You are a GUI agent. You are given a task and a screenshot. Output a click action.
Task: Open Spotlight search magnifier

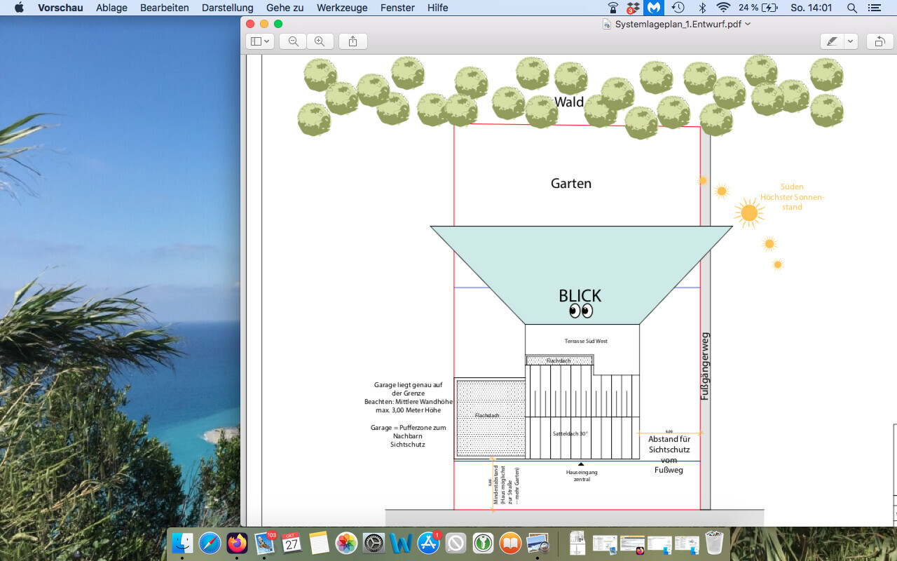click(852, 8)
